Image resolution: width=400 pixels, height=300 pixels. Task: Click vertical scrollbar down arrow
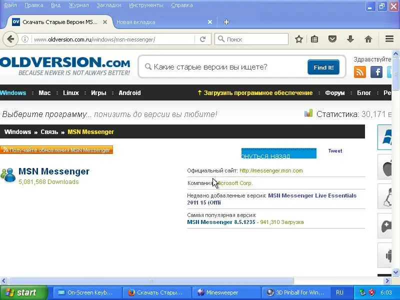(395, 272)
